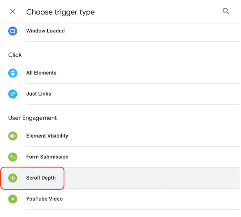Select Element Visibility trigger label
This screenshot has height=217, width=241.
(47, 136)
